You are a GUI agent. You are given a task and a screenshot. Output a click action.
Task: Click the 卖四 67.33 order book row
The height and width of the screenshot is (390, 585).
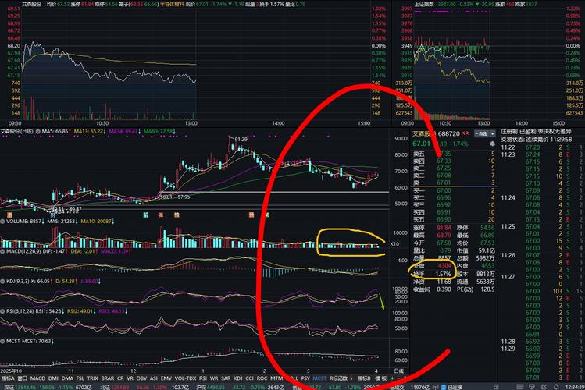tap(454, 161)
